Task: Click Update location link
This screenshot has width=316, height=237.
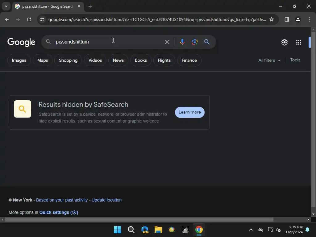Action: 106,200
